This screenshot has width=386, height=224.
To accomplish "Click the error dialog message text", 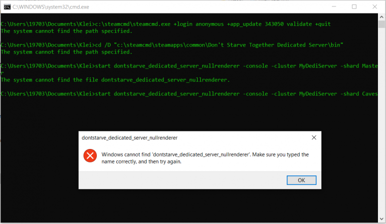I will [x=205, y=158].
